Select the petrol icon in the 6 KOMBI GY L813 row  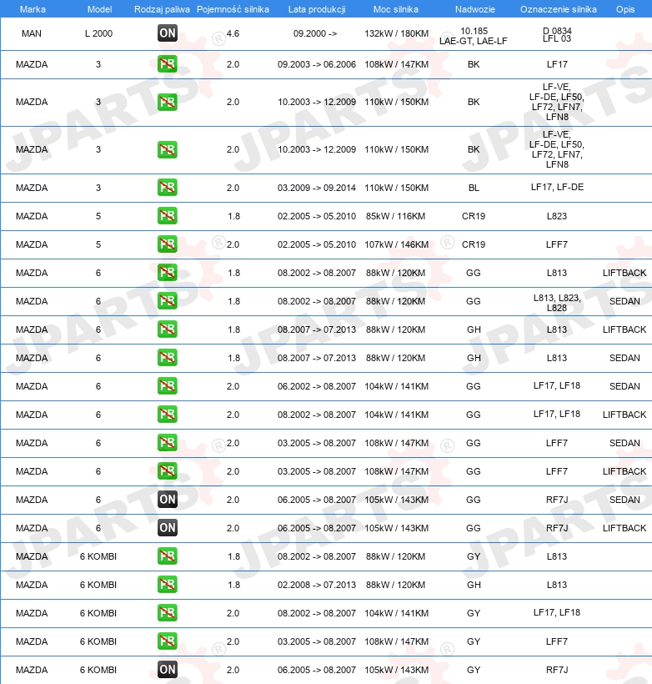pos(168,556)
